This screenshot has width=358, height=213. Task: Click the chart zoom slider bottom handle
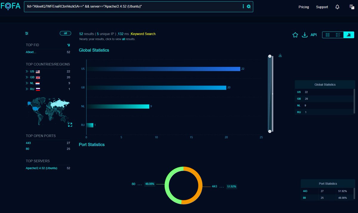[x=270, y=131]
